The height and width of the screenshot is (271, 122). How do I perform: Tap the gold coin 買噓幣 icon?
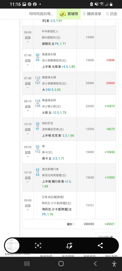(63, 14)
